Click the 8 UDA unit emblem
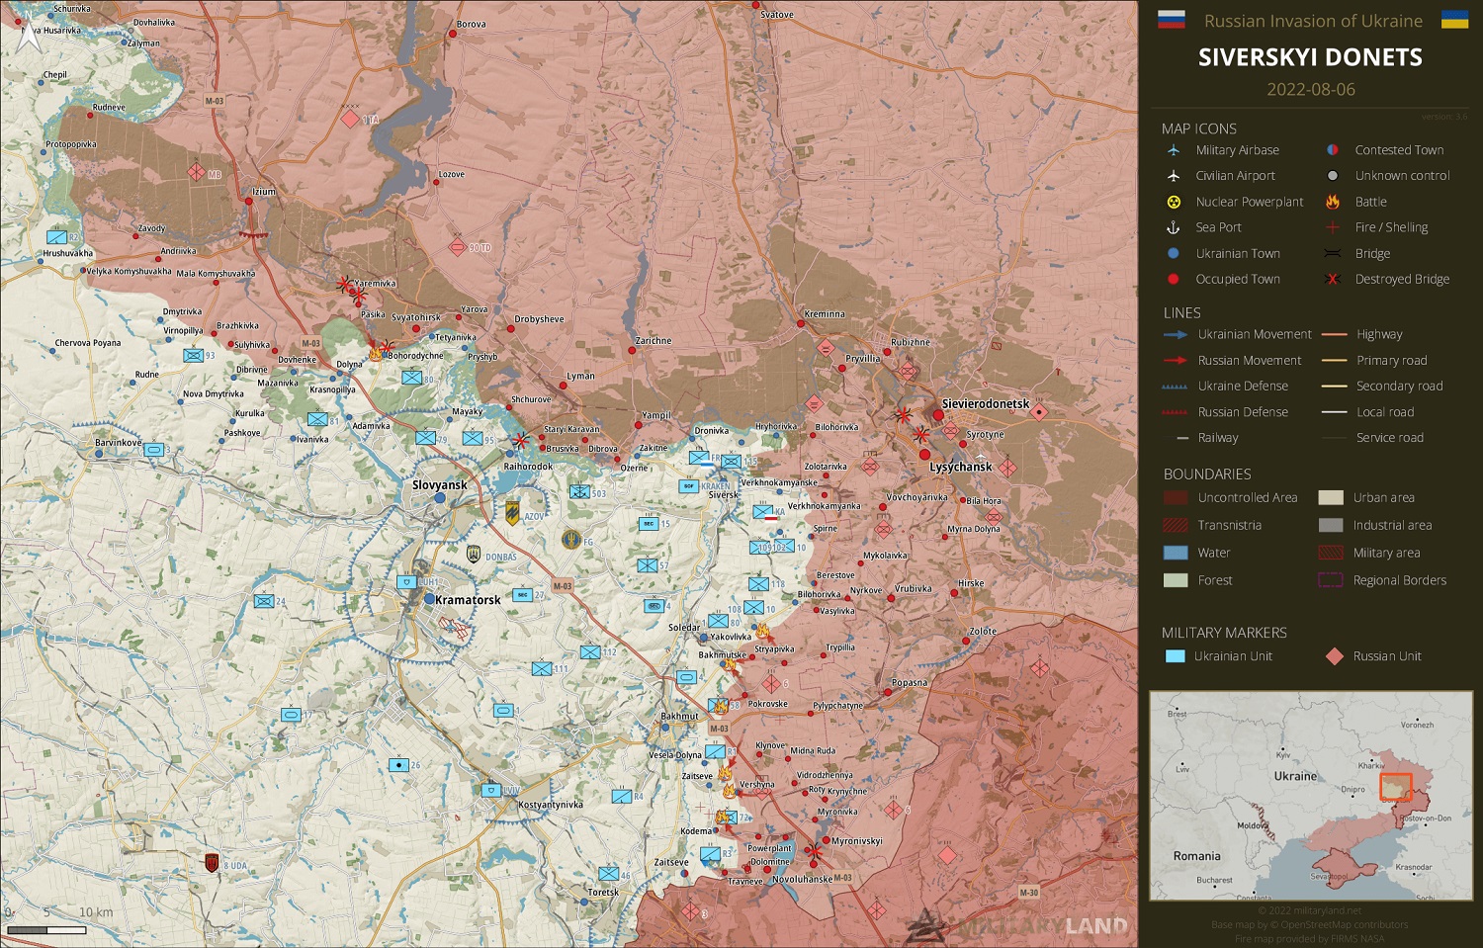 point(212,863)
